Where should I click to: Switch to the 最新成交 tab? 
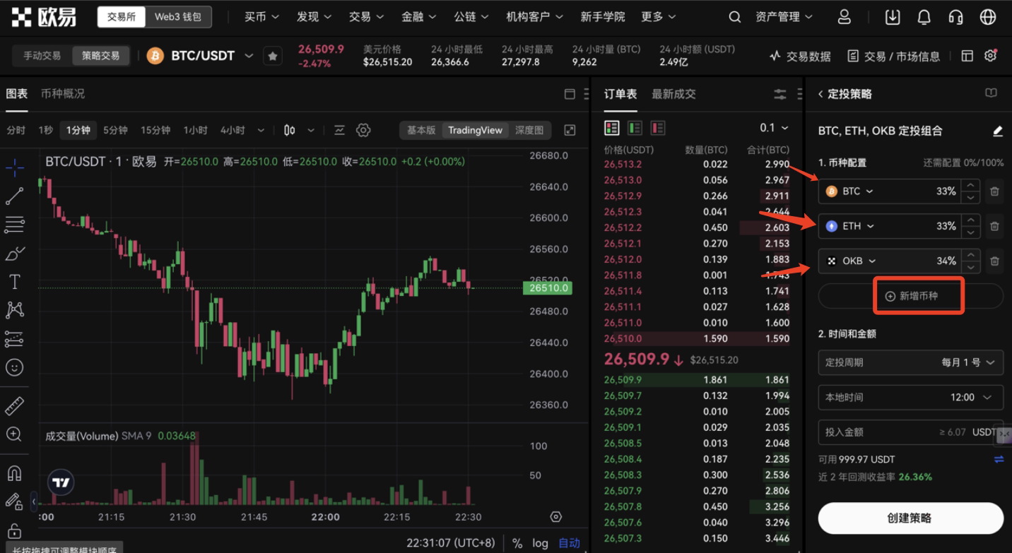click(673, 94)
